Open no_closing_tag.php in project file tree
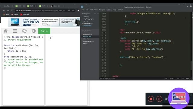The width and height of the screenshot is (193, 109). pos(88,41)
